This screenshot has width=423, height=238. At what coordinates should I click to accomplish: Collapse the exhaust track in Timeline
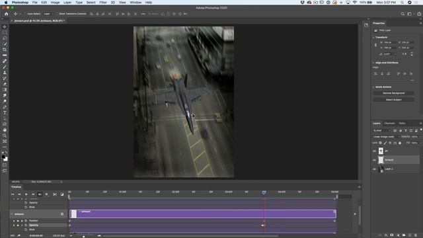tap(12, 214)
